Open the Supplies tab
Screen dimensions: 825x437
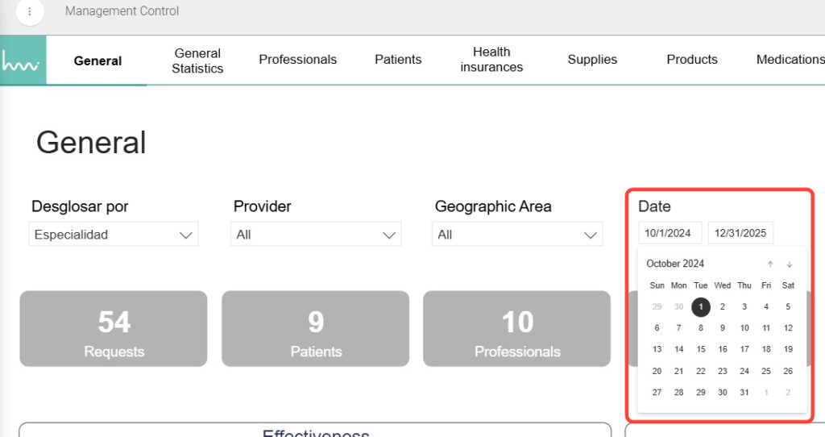592,60
